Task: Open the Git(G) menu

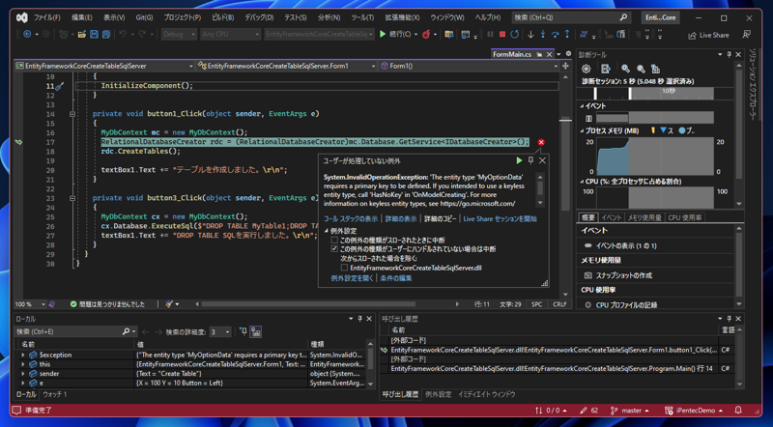Action: pos(144,17)
